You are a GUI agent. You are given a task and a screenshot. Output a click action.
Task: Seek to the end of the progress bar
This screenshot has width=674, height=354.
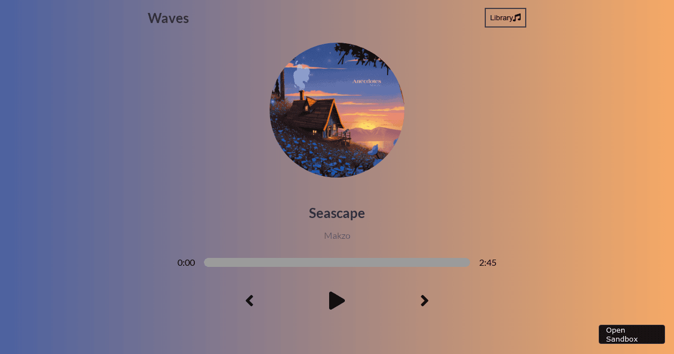[468, 262]
